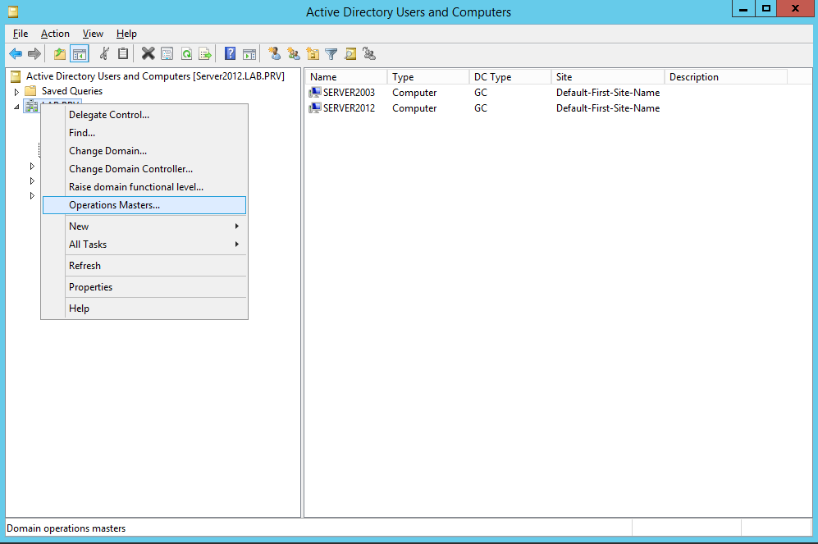Open the View menu
Viewport: 818px width, 544px height.
click(93, 34)
